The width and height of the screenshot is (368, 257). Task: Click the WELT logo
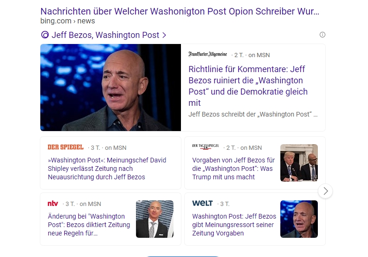(203, 203)
